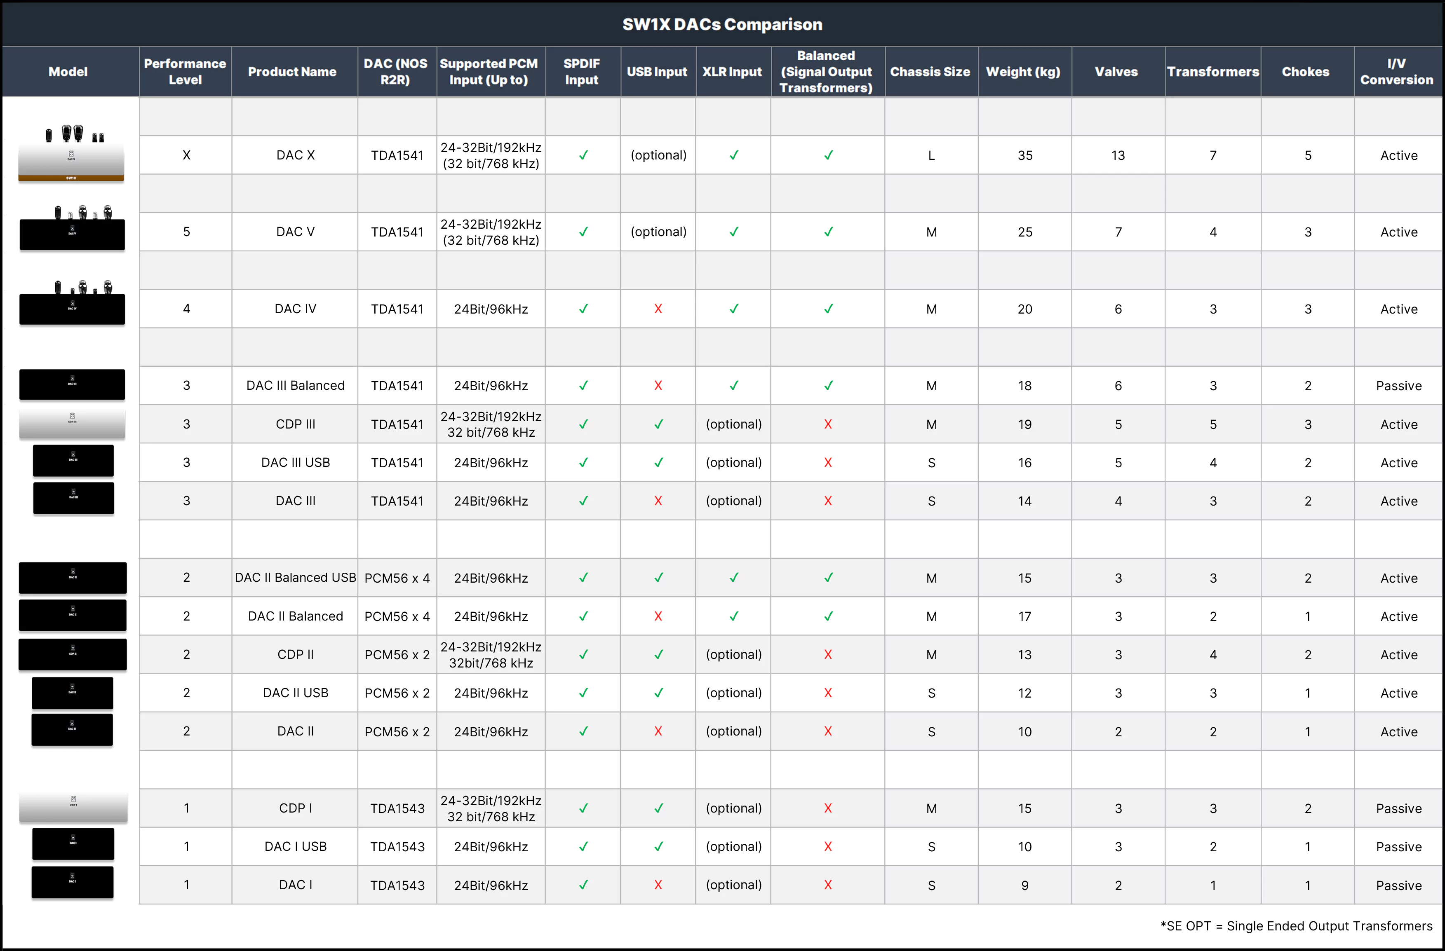Click the USB checkmark in DAC I USB row
The width and height of the screenshot is (1445, 951).
point(659,846)
